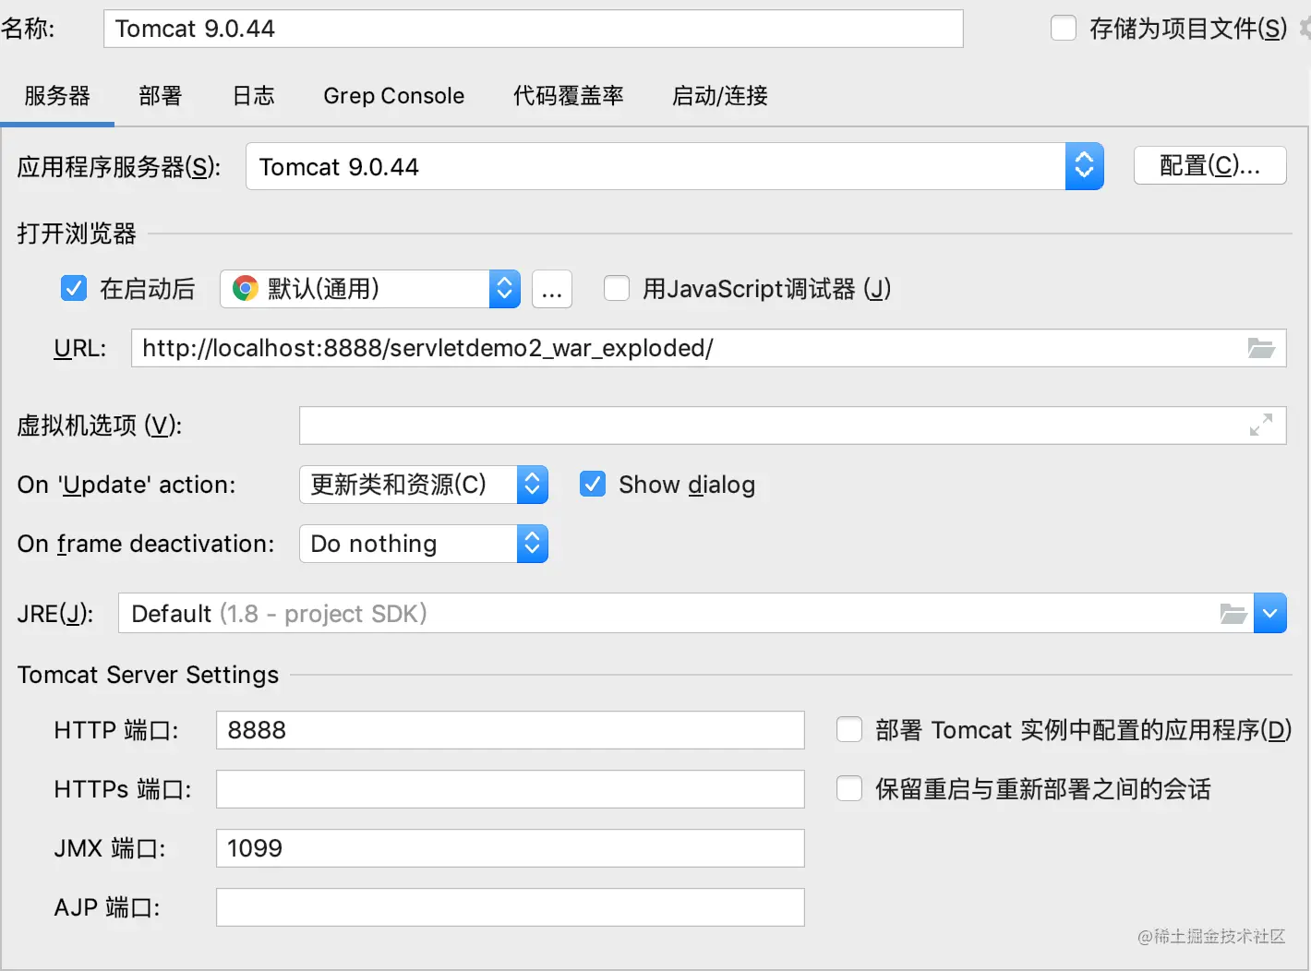Image resolution: width=1311 pixels, height=971 pixels.
Task: Click the Tomcat Server Settings heading
Action: (x=148, y=675)
